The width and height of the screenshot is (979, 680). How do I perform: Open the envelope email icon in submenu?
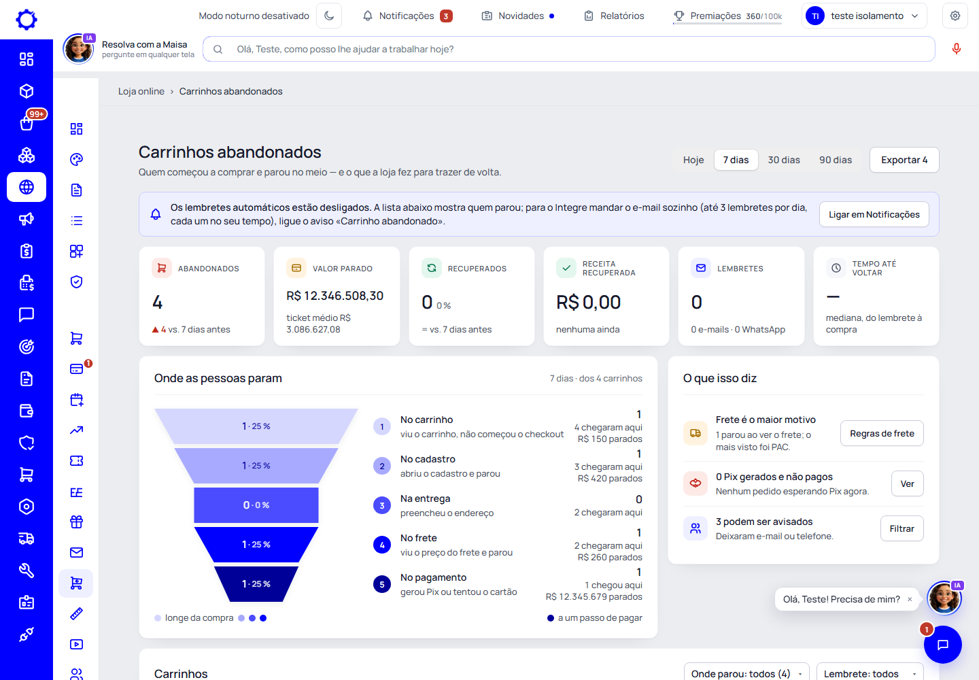coord(76,552)
